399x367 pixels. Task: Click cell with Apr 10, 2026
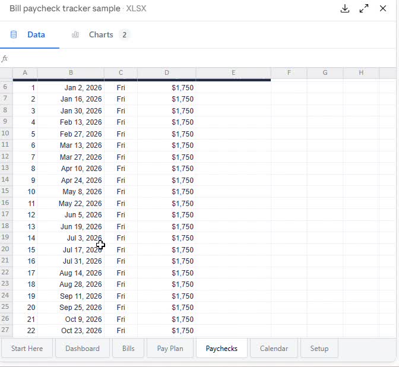71,169
